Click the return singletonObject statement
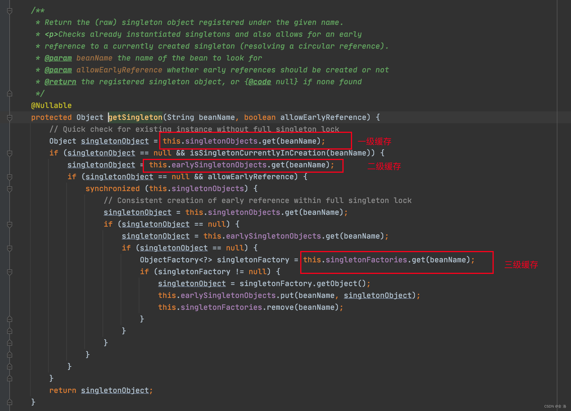571x411 pixels. tap(101, 390)
